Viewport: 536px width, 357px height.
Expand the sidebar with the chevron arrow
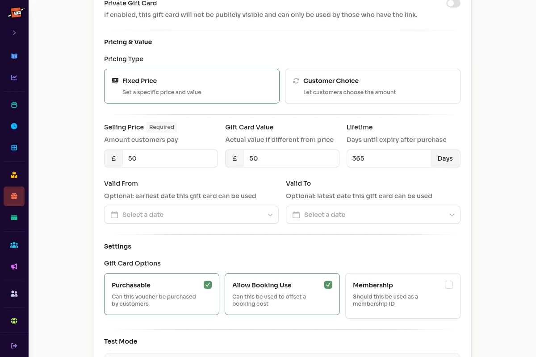click(x=14, y=33)
